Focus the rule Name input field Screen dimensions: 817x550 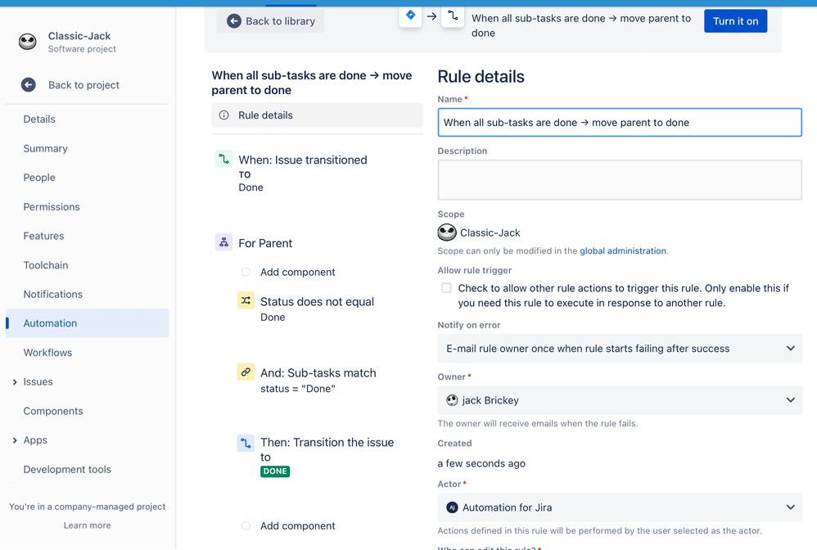coord(620,123)
